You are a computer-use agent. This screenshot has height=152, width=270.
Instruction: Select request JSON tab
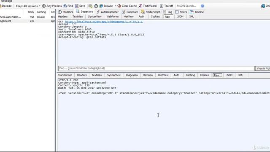tap(180, 16)
